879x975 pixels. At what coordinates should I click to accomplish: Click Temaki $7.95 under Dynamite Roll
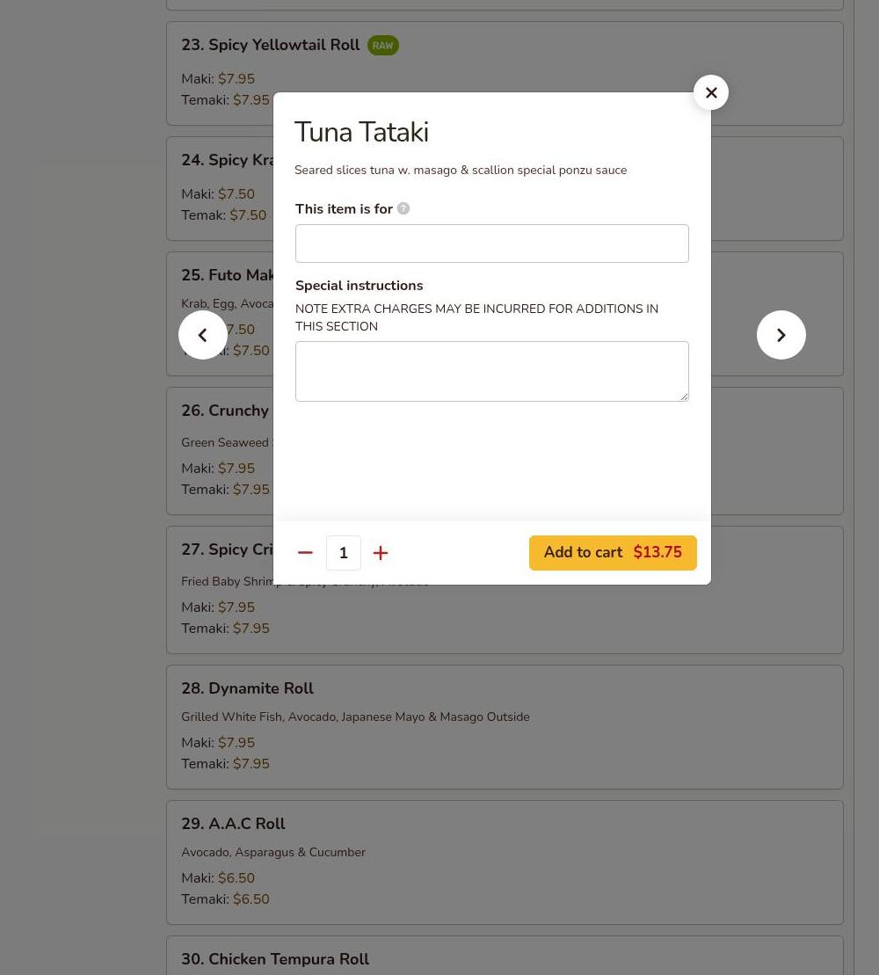pyautogui.click(x=226, y=764)
